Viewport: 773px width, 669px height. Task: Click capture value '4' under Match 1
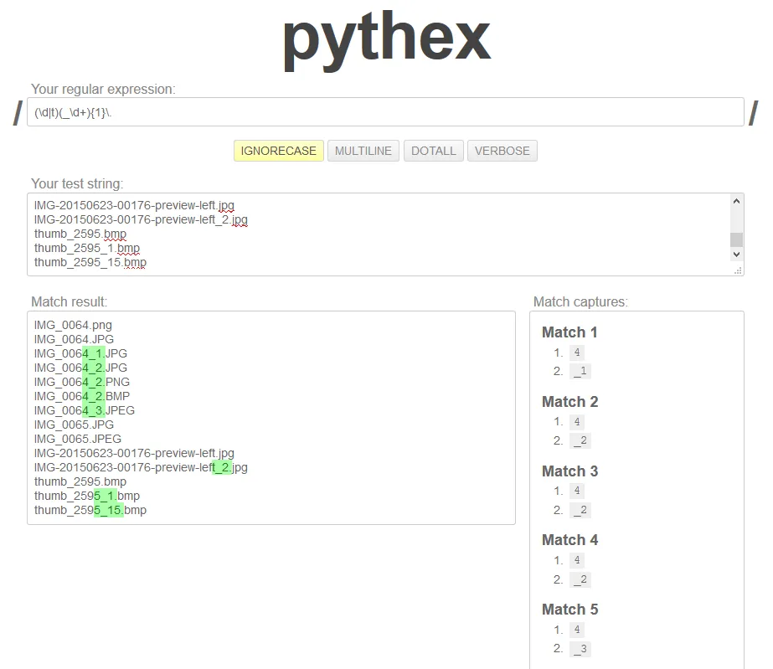pyautogui.click(x=577, y=353)
